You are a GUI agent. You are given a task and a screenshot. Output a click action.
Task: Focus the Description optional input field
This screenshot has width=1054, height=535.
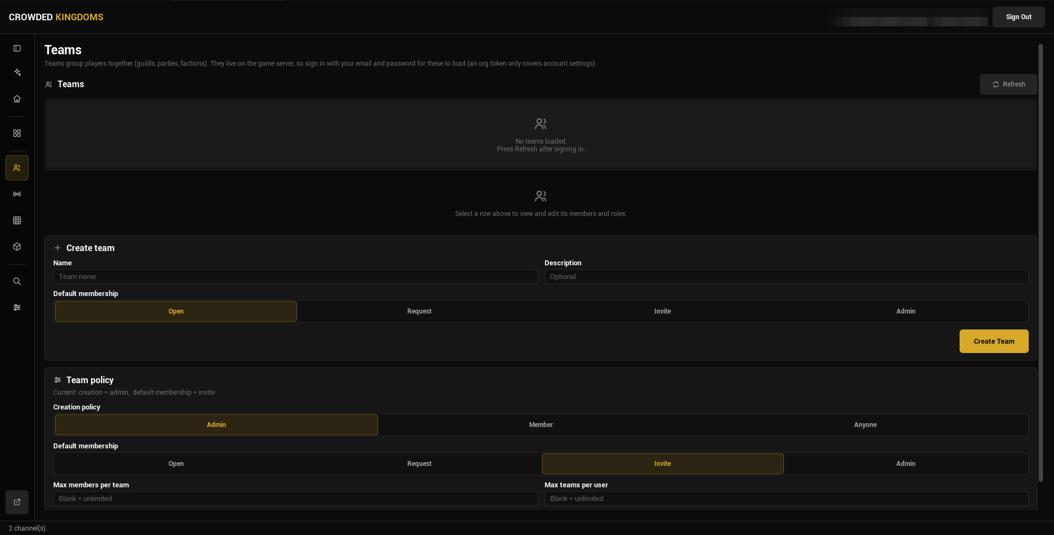(x=786, y=277)
